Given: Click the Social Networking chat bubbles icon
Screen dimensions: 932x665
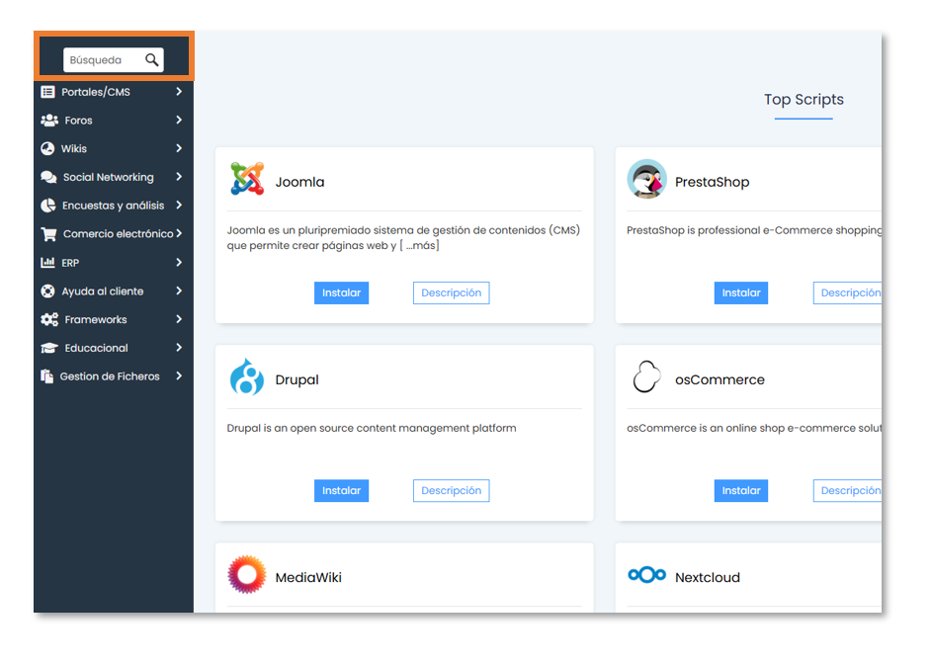Looking at the screenshot, I should [48, 177].
